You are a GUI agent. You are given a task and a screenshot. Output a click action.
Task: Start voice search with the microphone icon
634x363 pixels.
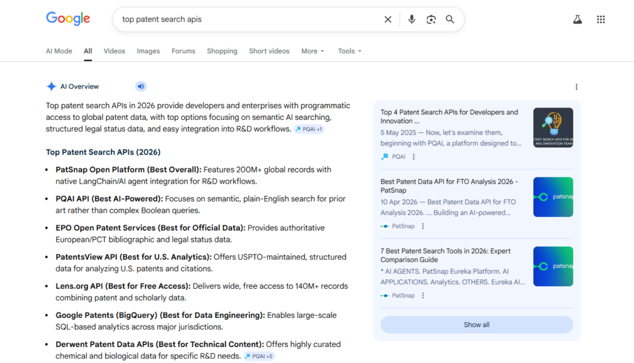[411, 19]
